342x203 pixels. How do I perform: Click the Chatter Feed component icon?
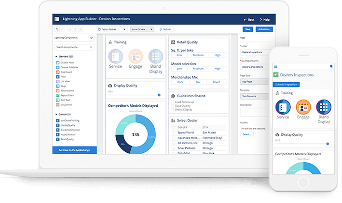coord(58,63)
